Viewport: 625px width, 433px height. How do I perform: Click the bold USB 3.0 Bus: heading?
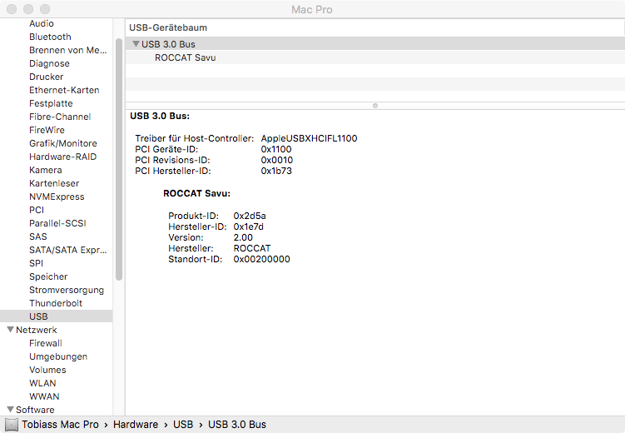[x=160, y=116]
